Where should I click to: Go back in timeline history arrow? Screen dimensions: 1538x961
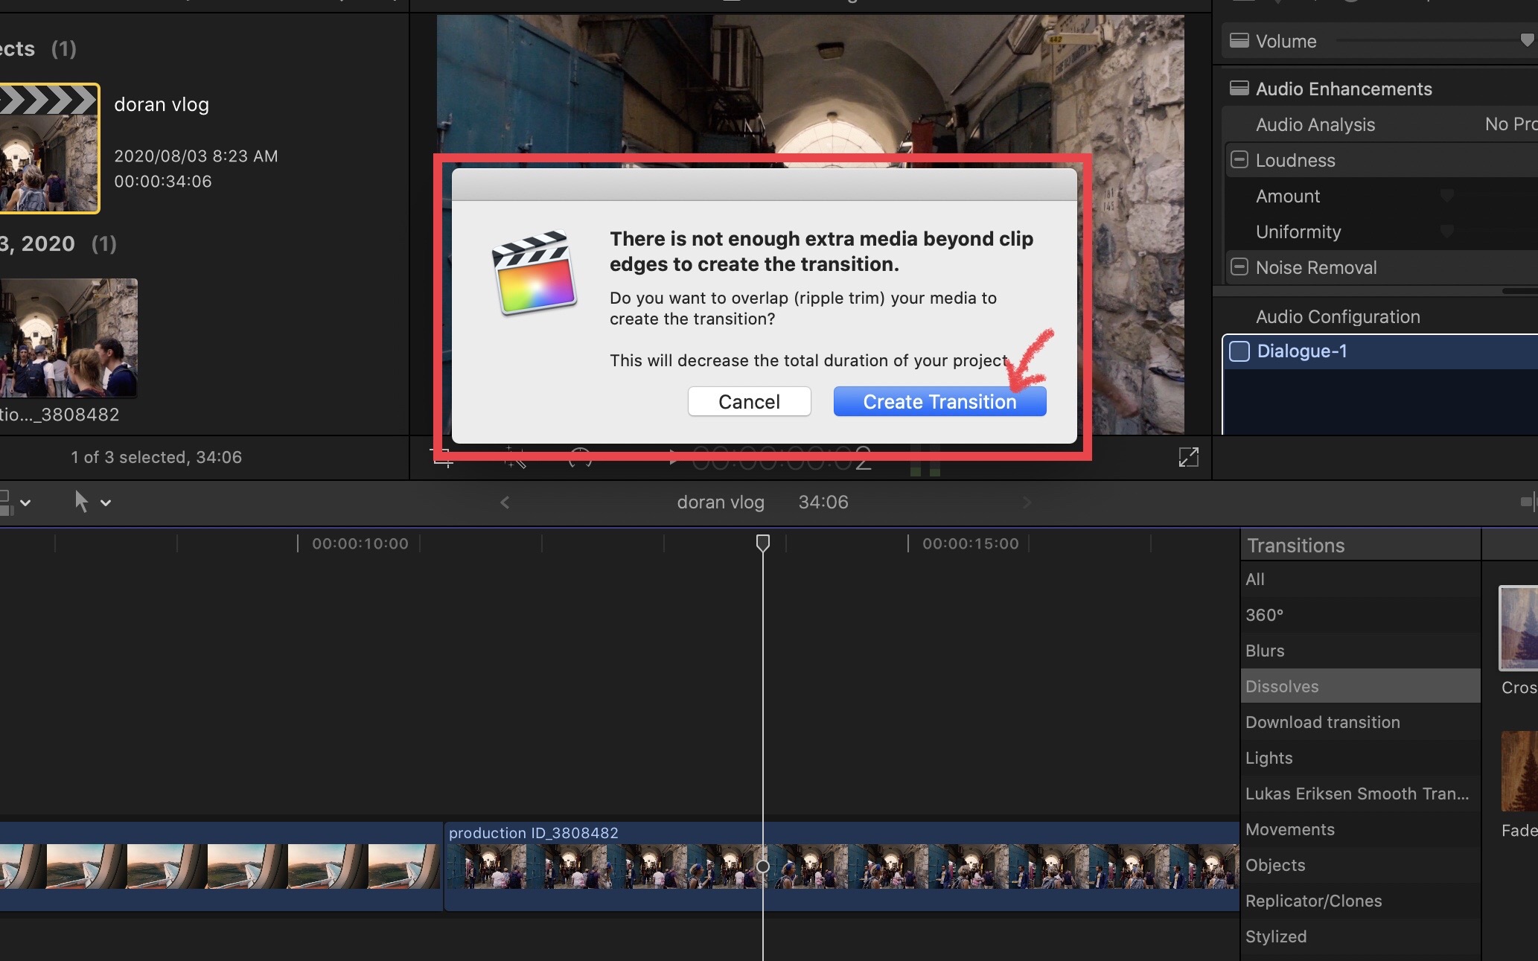point(505,502)
